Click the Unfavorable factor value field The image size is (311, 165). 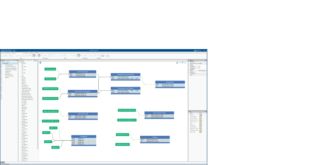point(202,68)
